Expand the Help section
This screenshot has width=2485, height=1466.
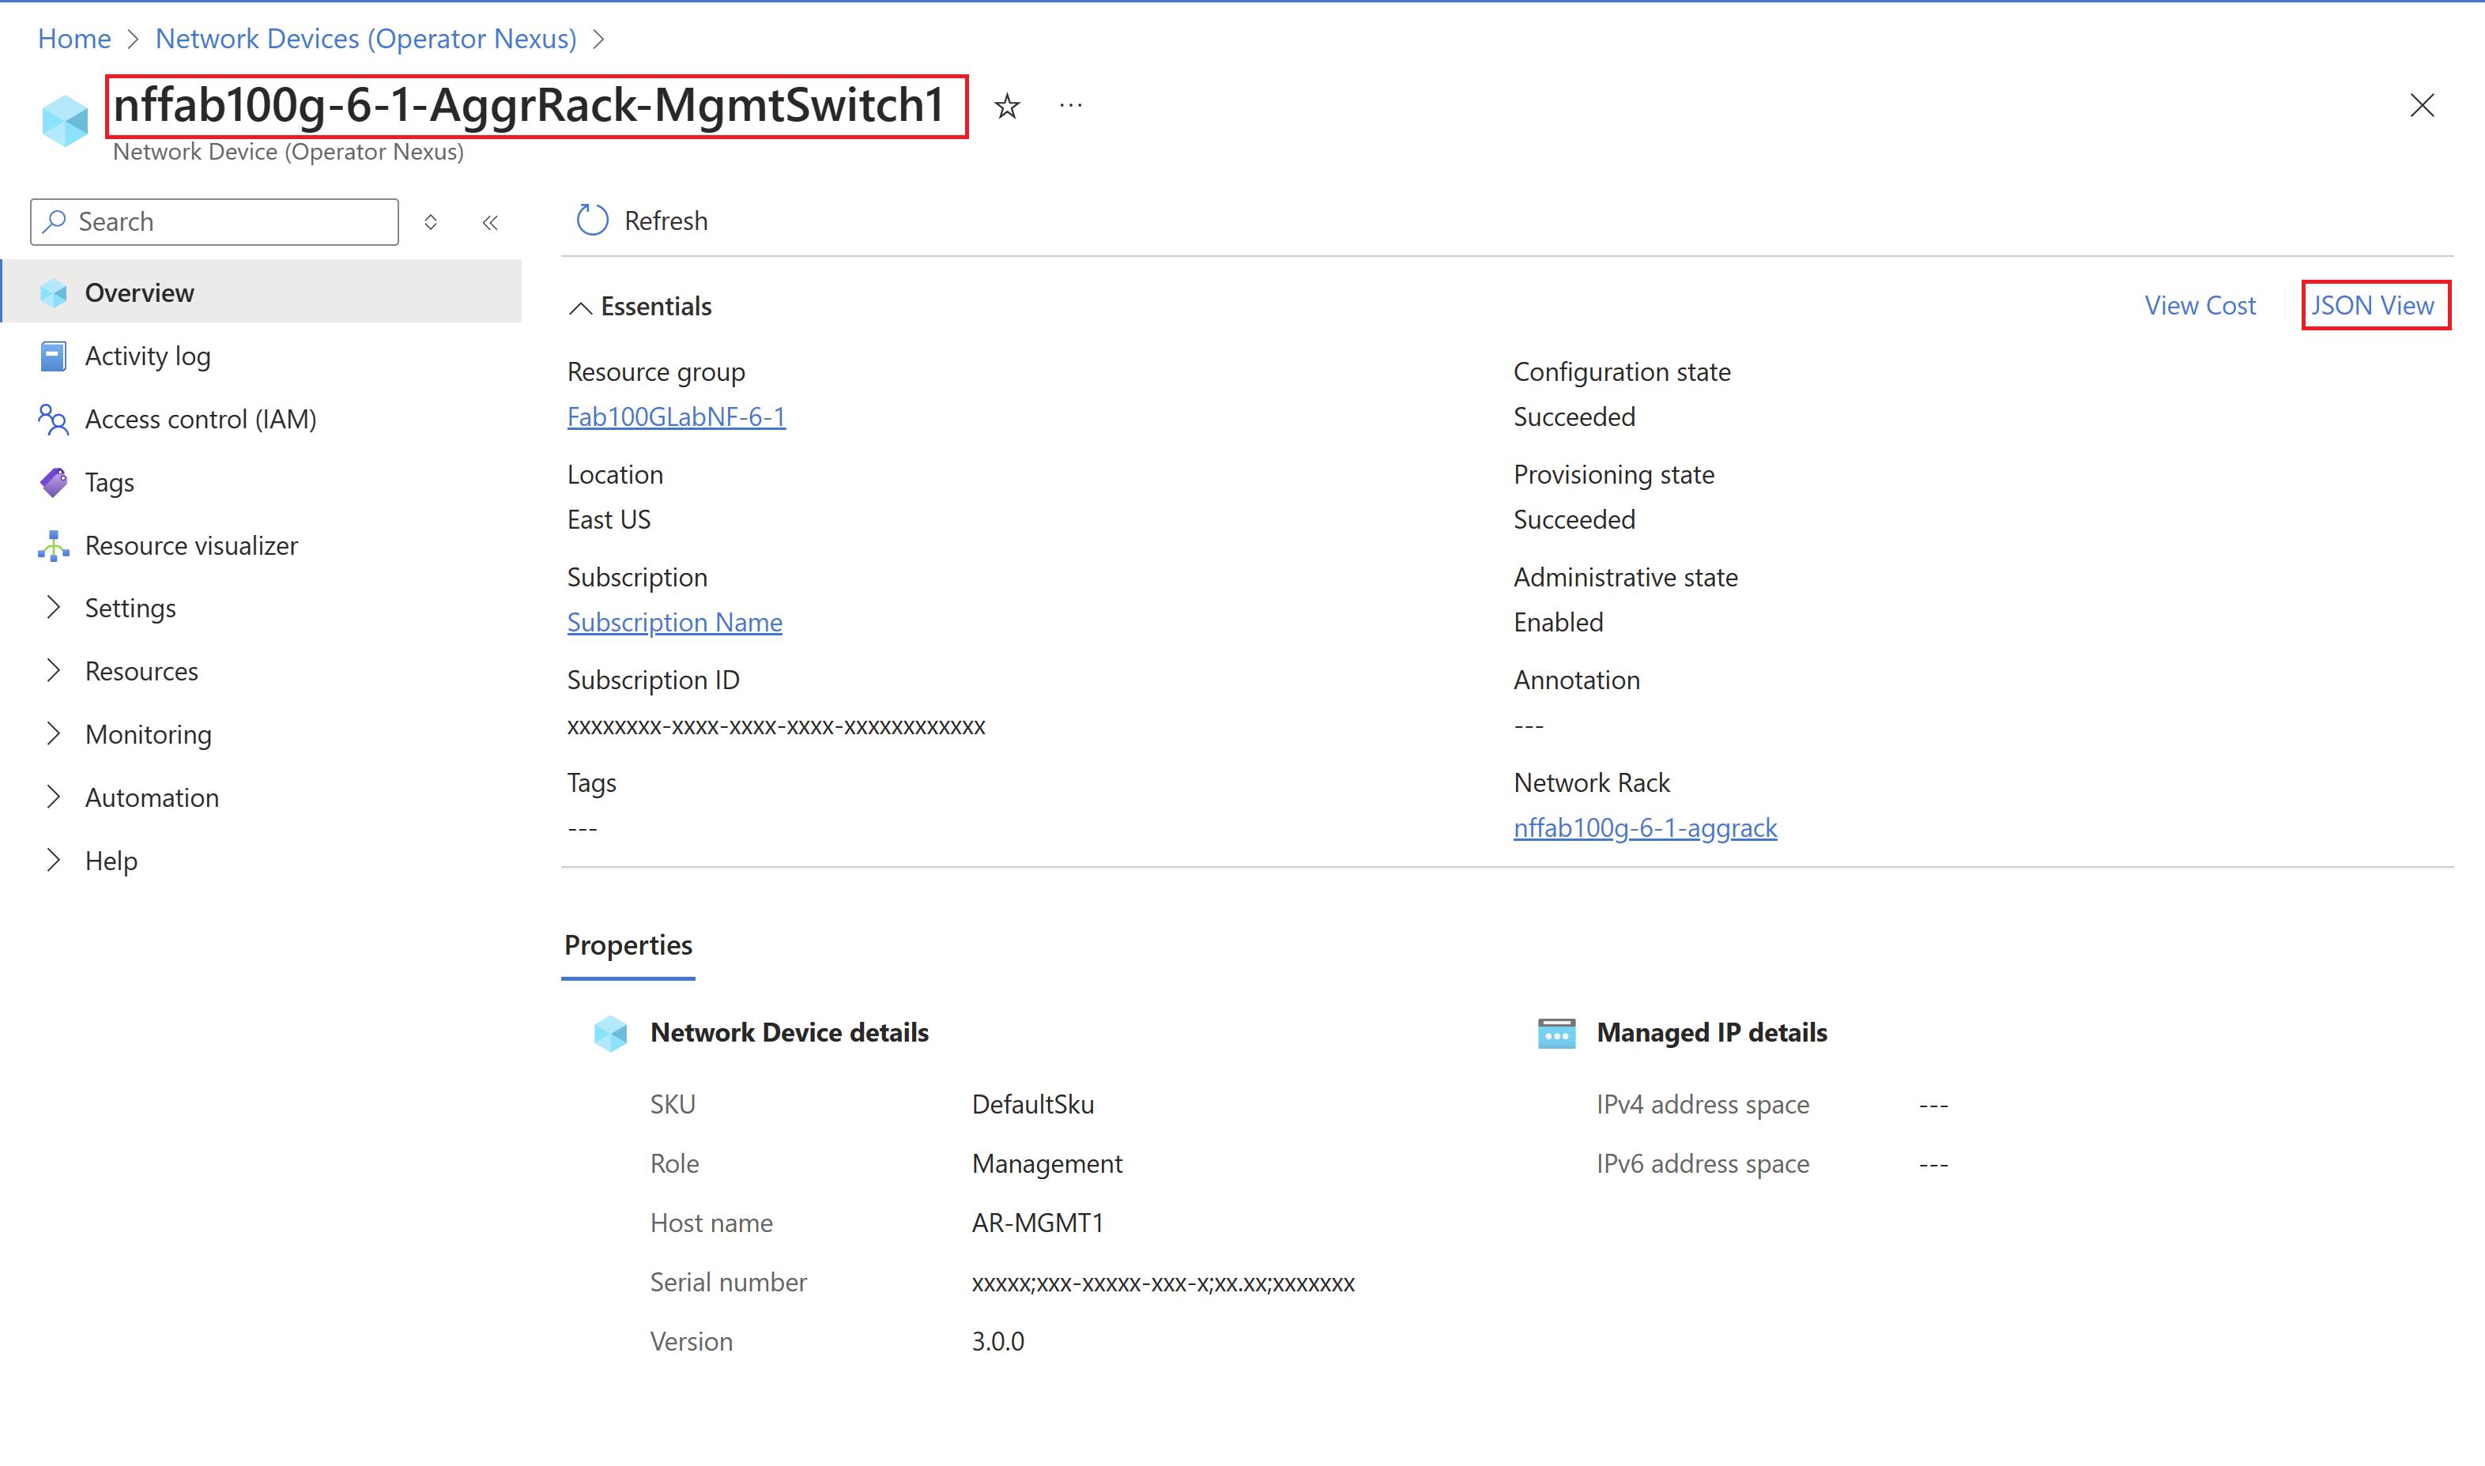53,861
